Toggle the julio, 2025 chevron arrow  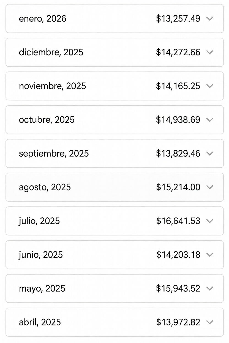click(210, 221)
